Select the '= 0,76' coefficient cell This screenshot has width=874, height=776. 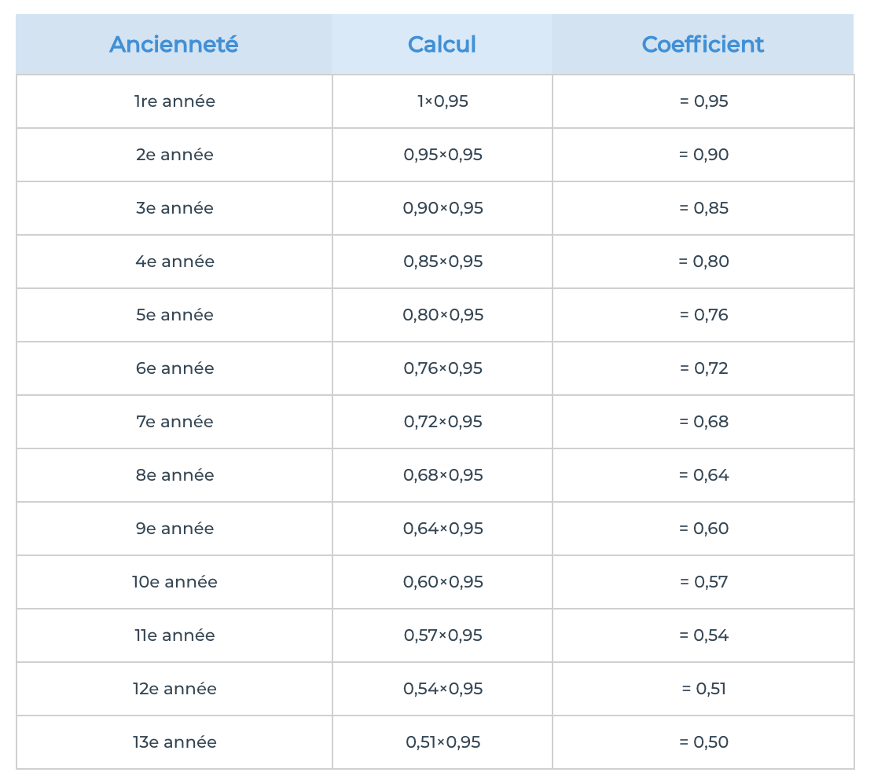tap(703, 315)
